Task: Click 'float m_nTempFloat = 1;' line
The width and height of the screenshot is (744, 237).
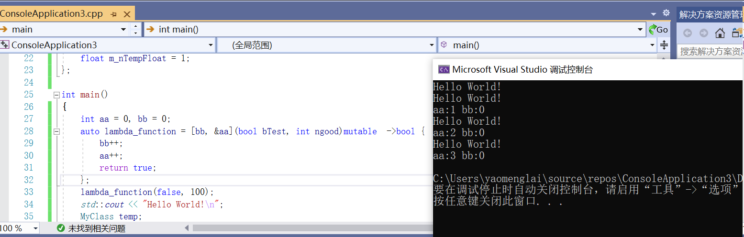Action: click(x=135, y=58)
